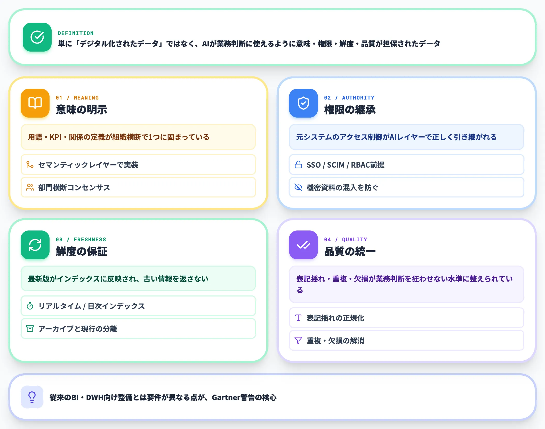Click the 03 / FRESHNESS label
Image resolution: width=545 pixels, height=429 pixels.
click(x=81, y=240)
